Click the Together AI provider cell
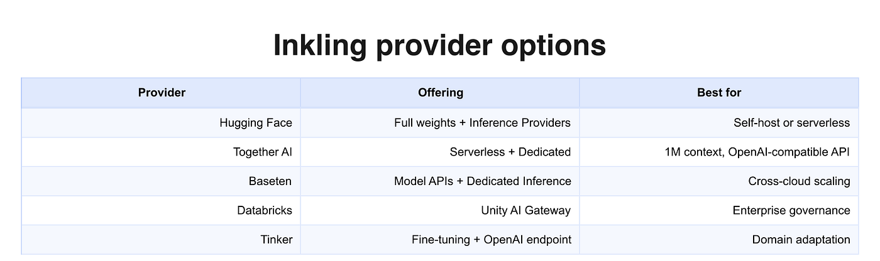880x261 pixels. (162, 152)
